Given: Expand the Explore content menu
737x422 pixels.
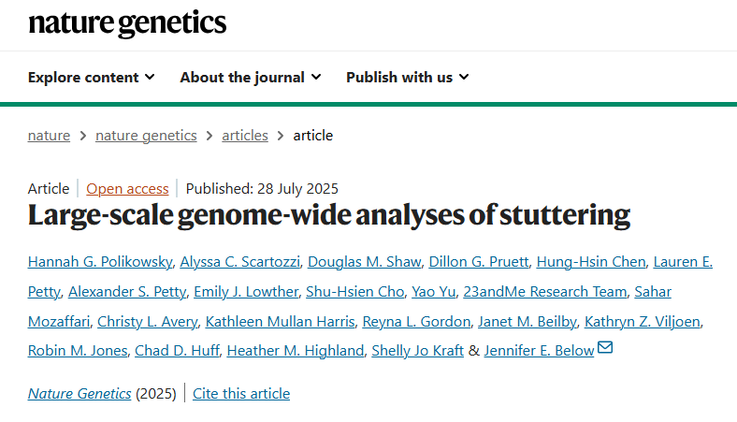Looking at the screenshot, I should pyautogui.click(x=91, y=77).
